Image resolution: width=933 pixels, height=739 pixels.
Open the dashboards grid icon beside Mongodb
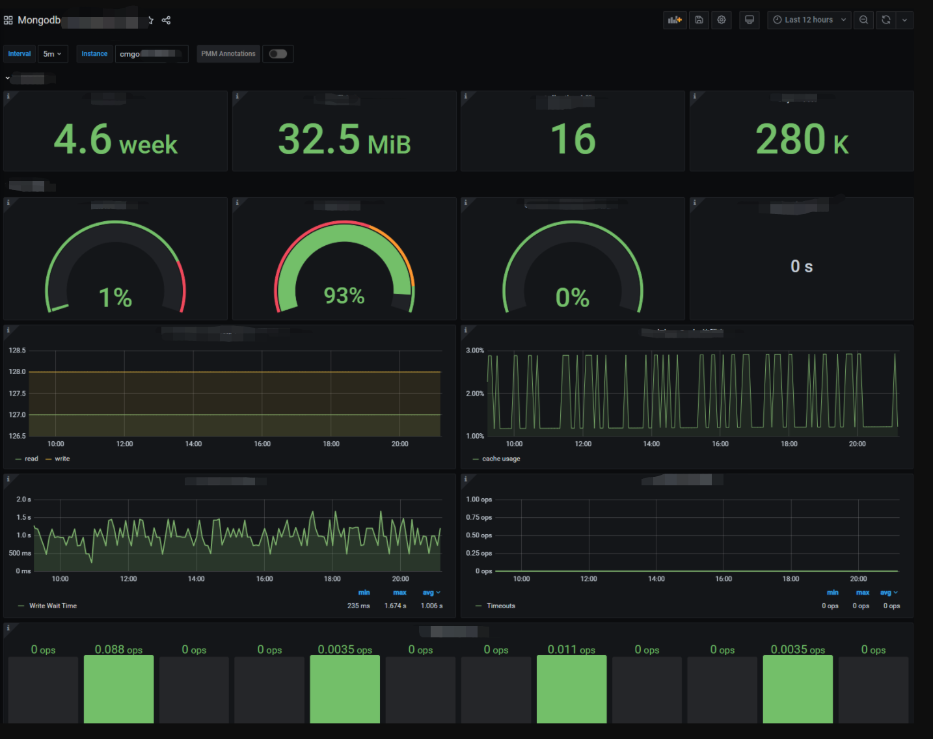8,20
